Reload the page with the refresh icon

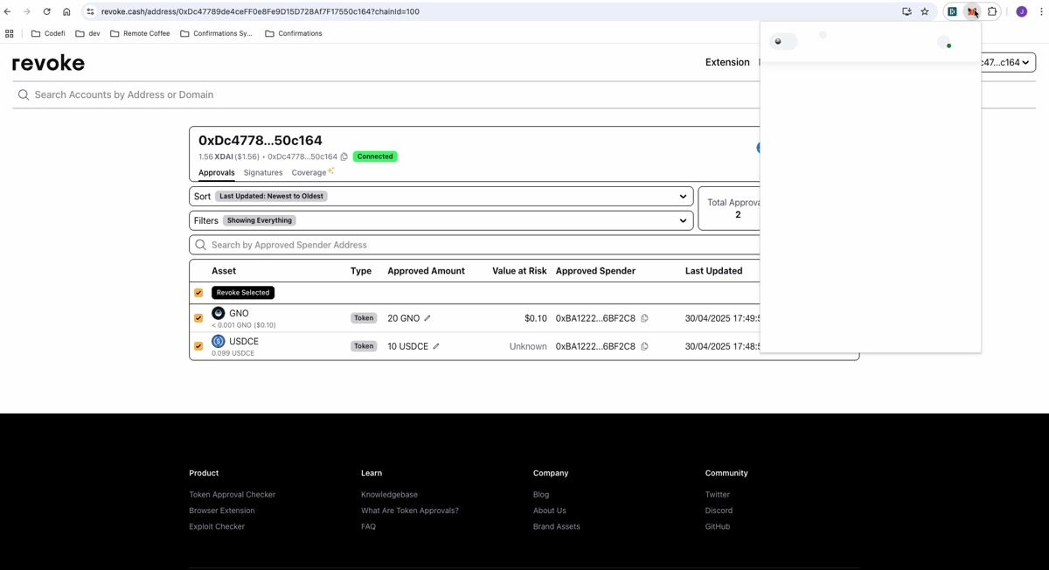(46, 11)
